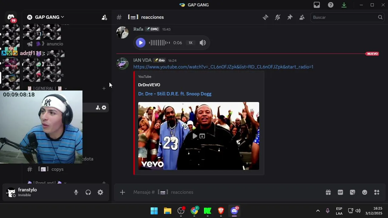Open User Settings gear icon
This screenshot has height=218, width=388.
click(100, 192)
